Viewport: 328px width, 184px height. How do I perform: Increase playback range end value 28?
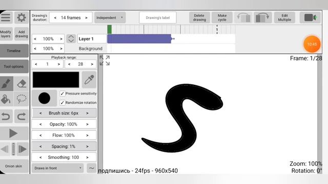92,64
